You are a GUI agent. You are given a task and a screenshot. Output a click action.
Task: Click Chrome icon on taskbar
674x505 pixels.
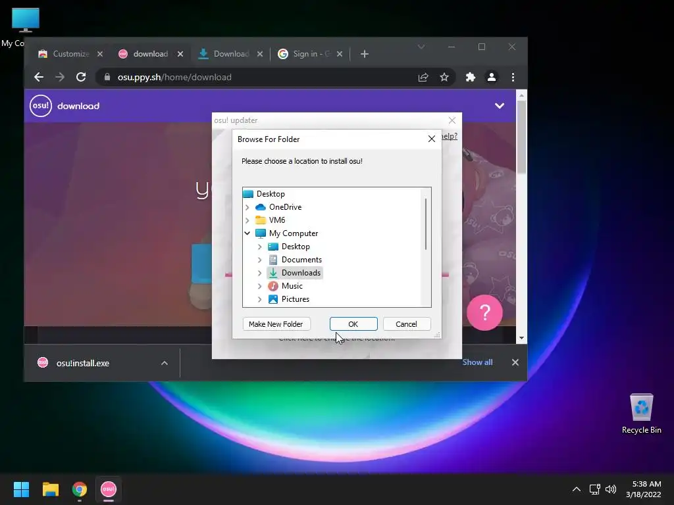coord(80,489)
